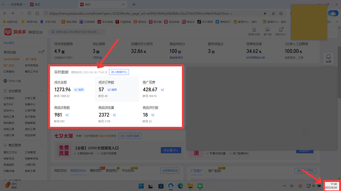The image size is (341, 191).
Task: Select the 爆款竞价 tab
Action: click(95, 171)
